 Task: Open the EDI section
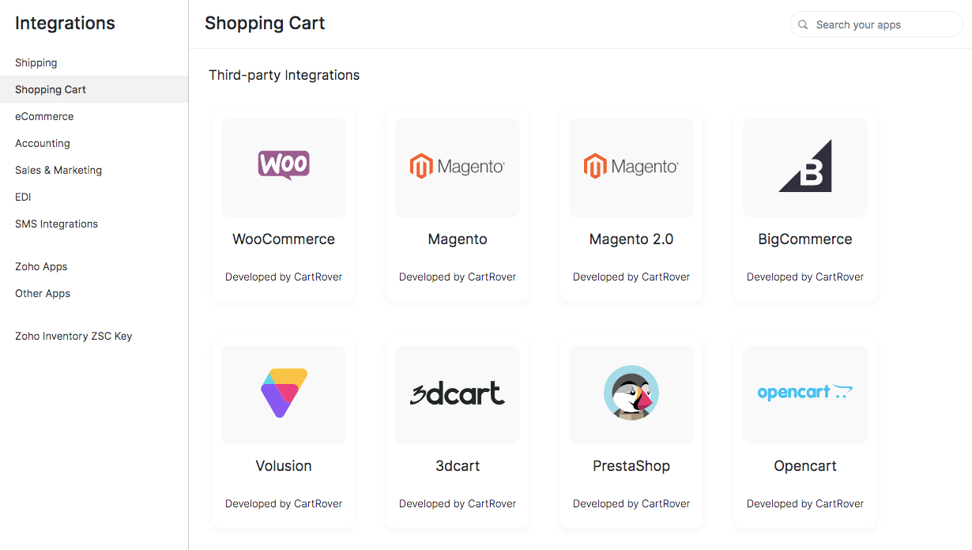(x=22, y=197)
